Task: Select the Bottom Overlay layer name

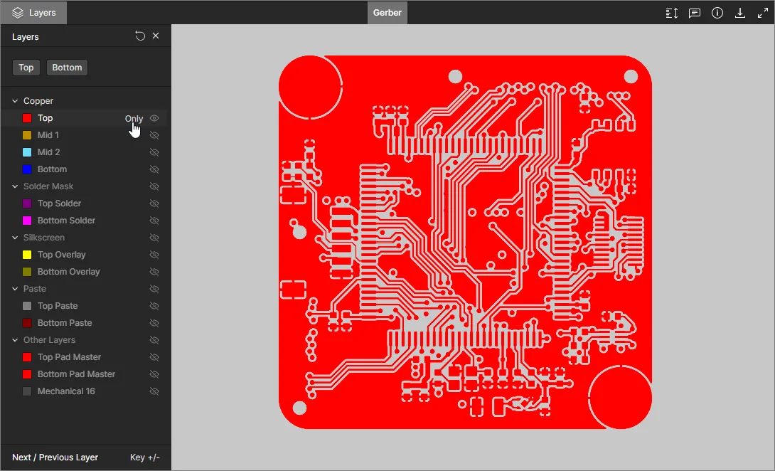Action: point(69,272)
